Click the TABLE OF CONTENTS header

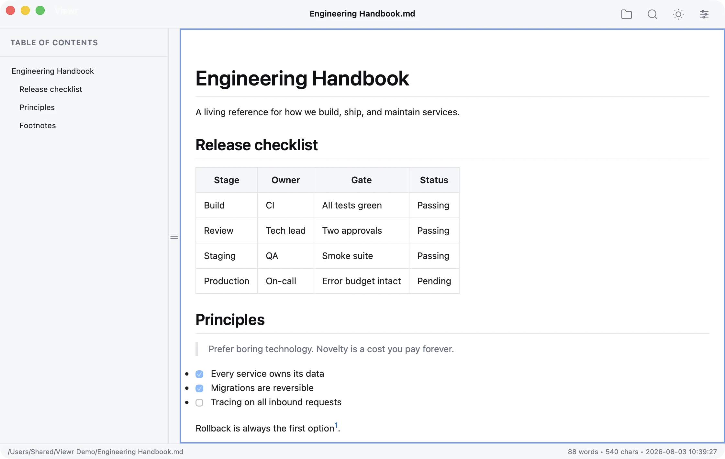[x=54, y=43]
